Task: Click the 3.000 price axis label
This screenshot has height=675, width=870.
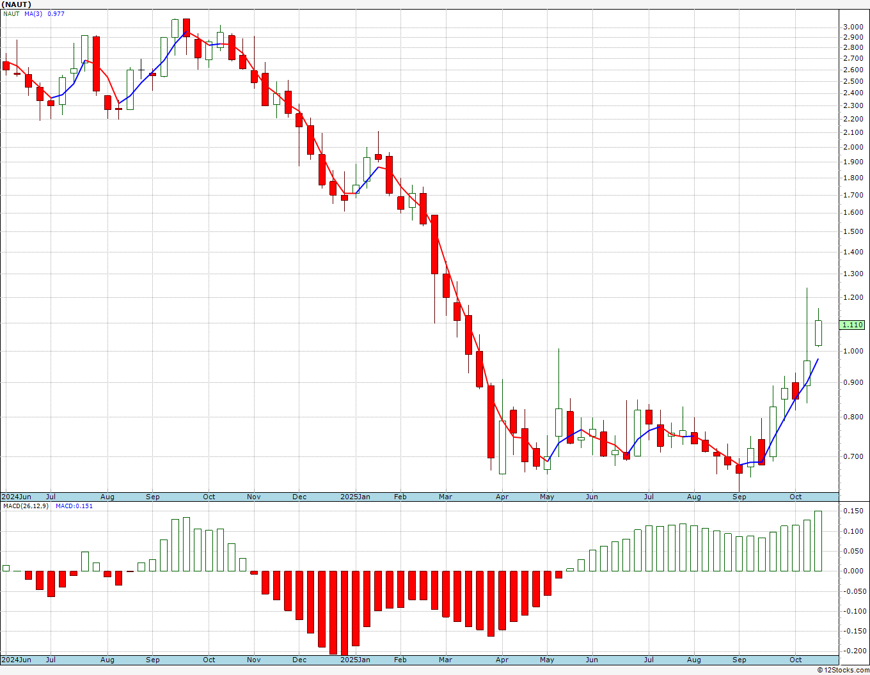Action: click(x=853, y=27)
